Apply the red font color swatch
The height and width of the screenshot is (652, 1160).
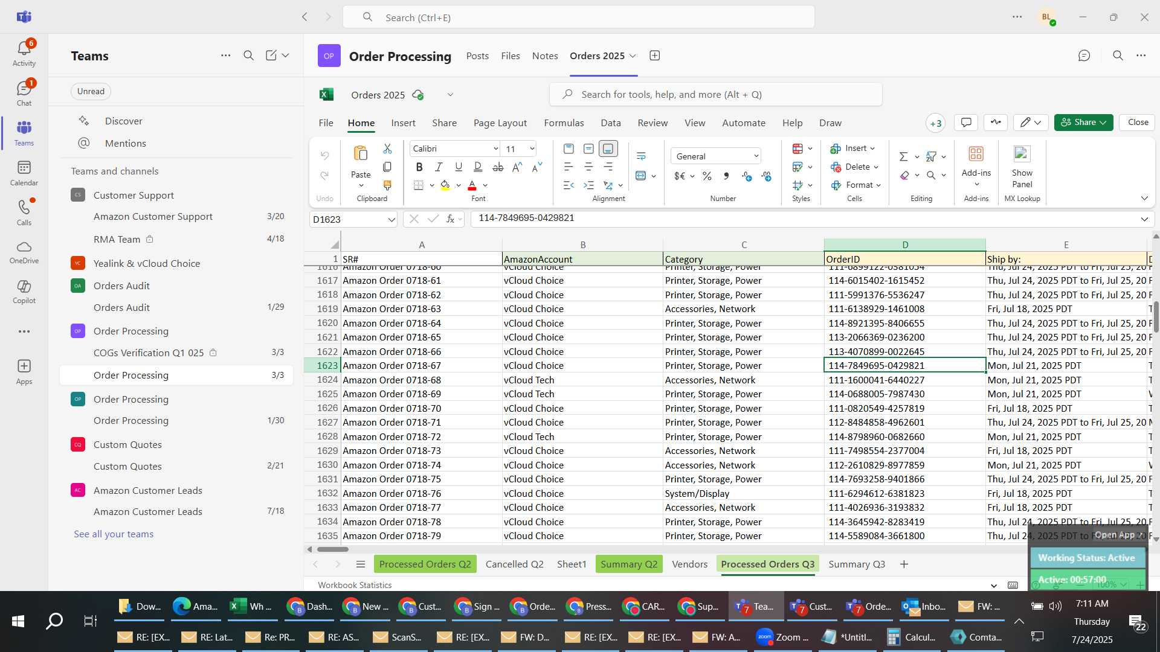472,186
